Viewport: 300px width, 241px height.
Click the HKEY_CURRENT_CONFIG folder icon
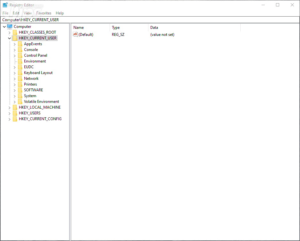15,119
